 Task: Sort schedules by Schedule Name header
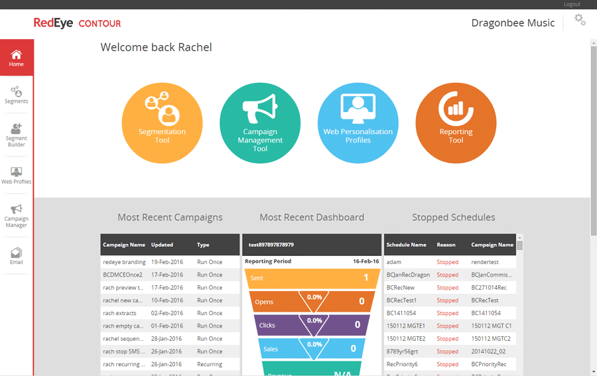(406, 245)
